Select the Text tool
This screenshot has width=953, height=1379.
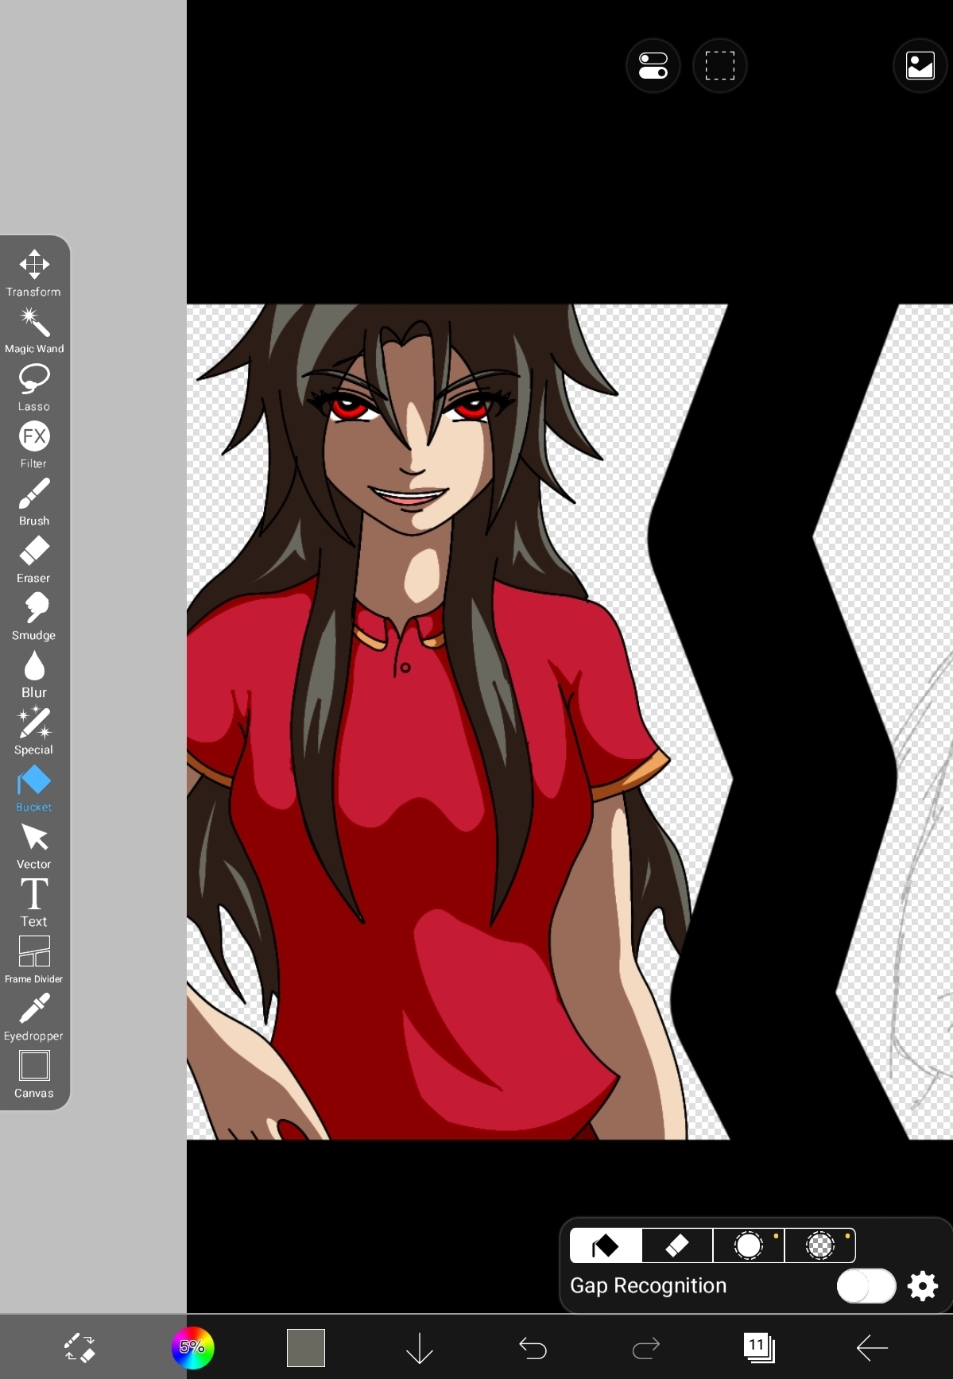coord(34,902)
